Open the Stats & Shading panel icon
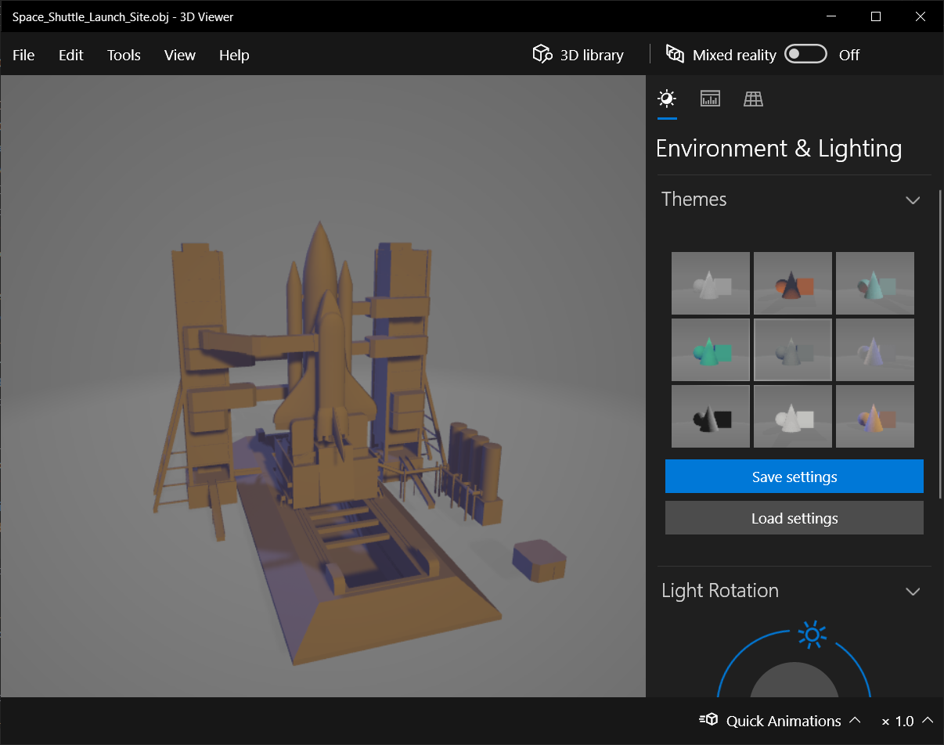This screenshot has height=745, width=944. pyautogui.click(x=710, y=99)
